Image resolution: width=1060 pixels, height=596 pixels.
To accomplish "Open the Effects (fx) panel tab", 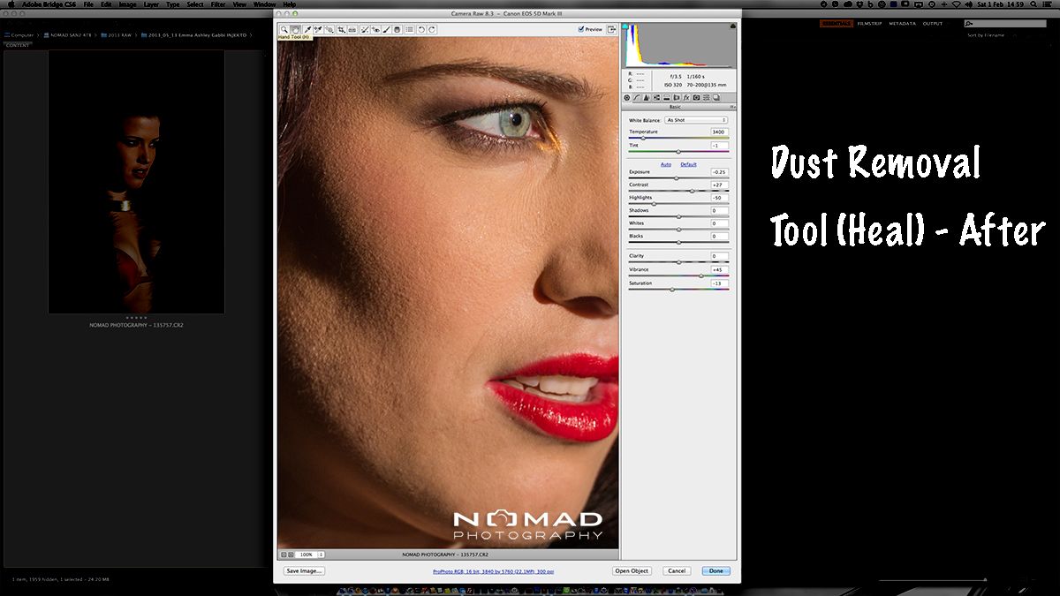I will click(686, 97).
